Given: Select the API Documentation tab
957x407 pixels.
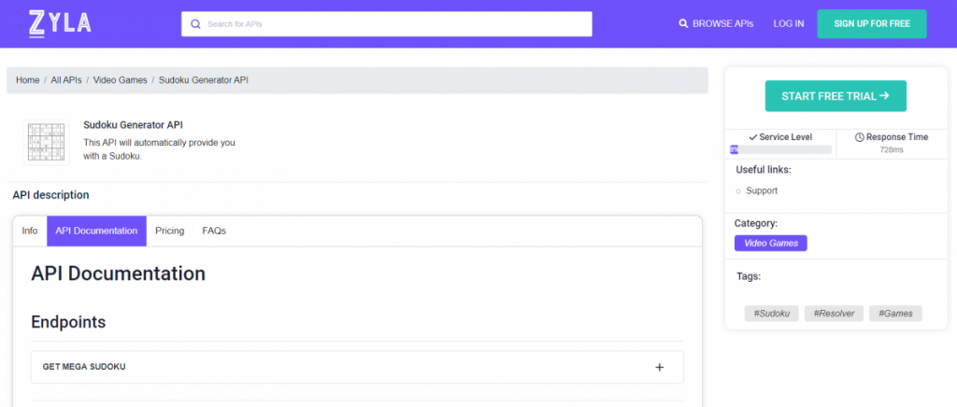Looking at the screenshot, I should (96, 231).
